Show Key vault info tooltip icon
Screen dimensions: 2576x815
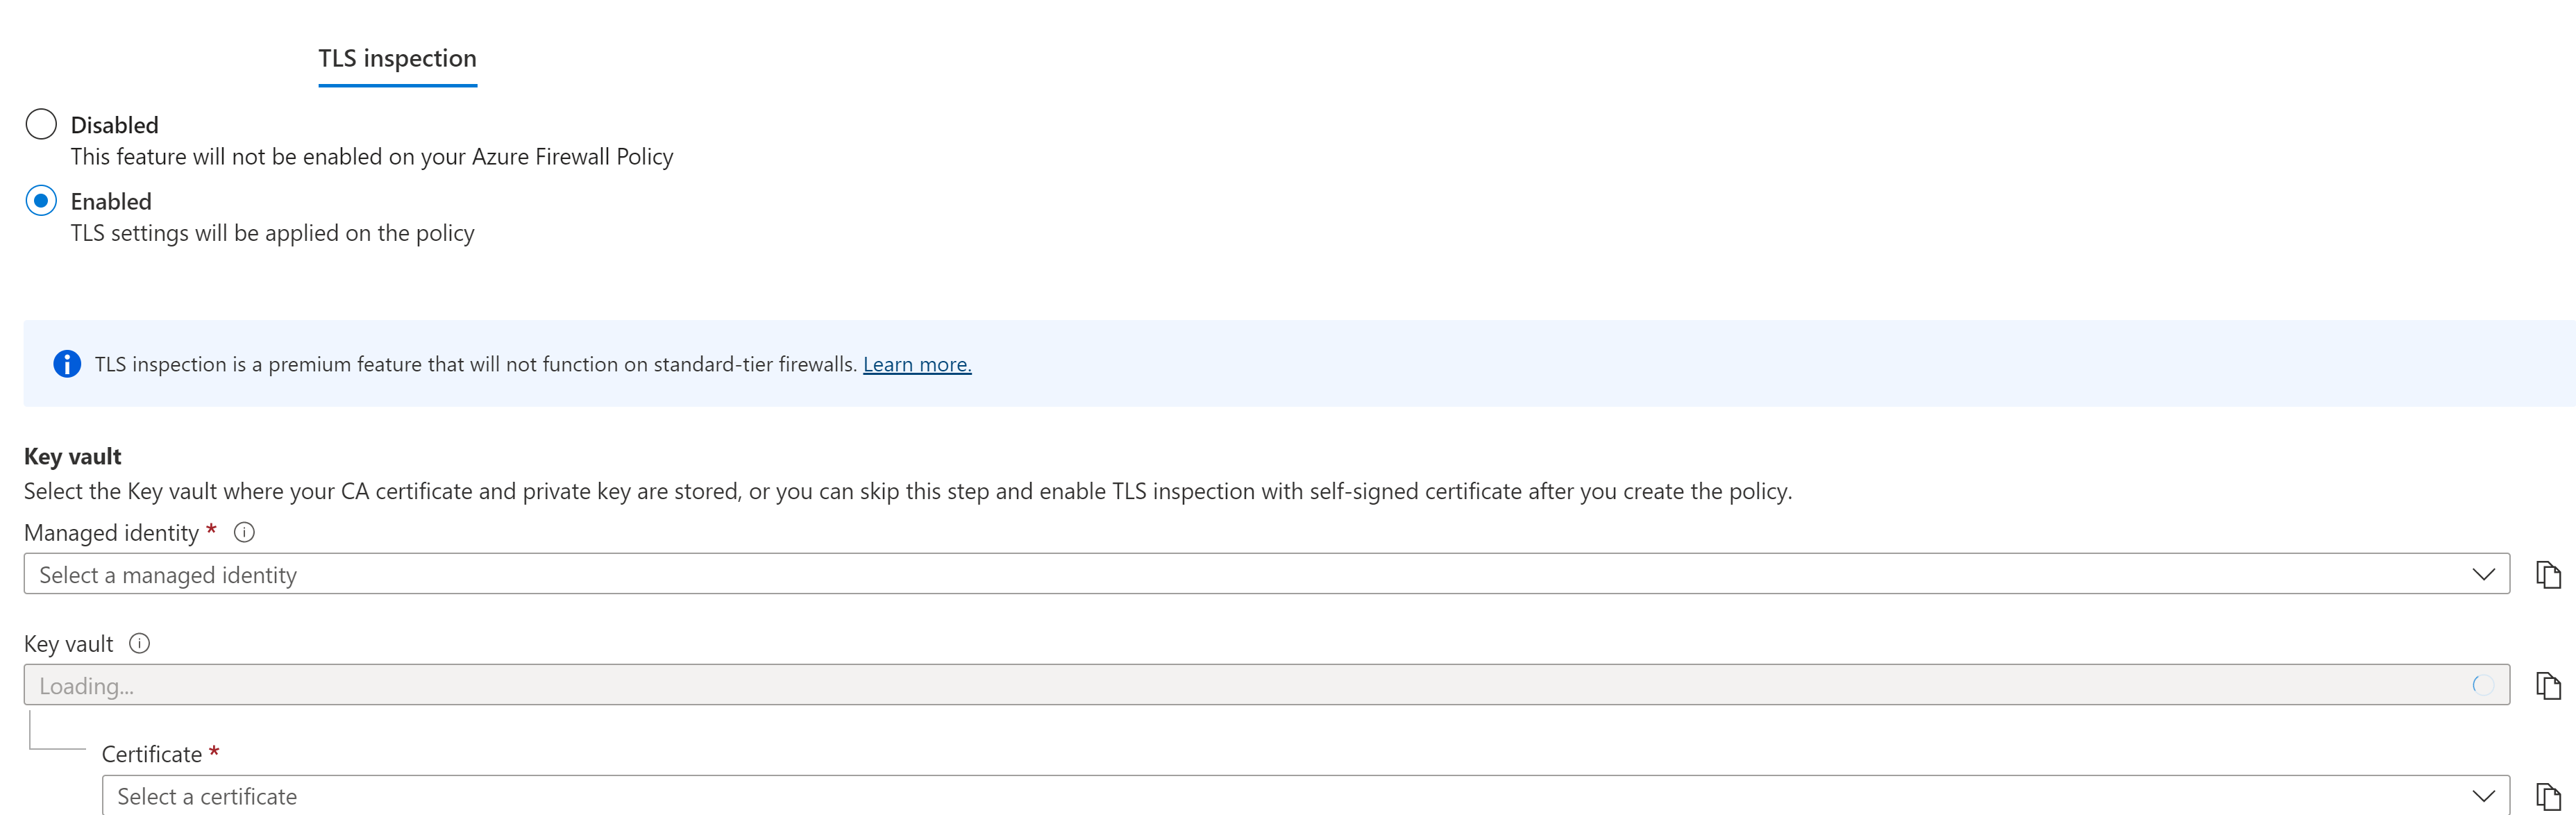click(x=140, y=643)
